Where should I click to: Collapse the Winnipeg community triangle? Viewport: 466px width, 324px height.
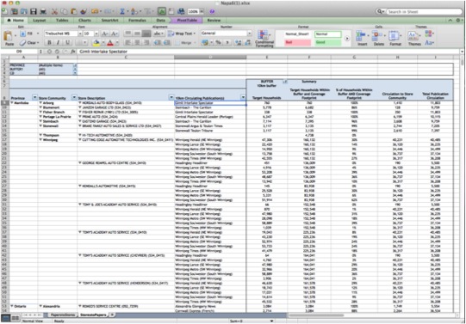point(40,140)
